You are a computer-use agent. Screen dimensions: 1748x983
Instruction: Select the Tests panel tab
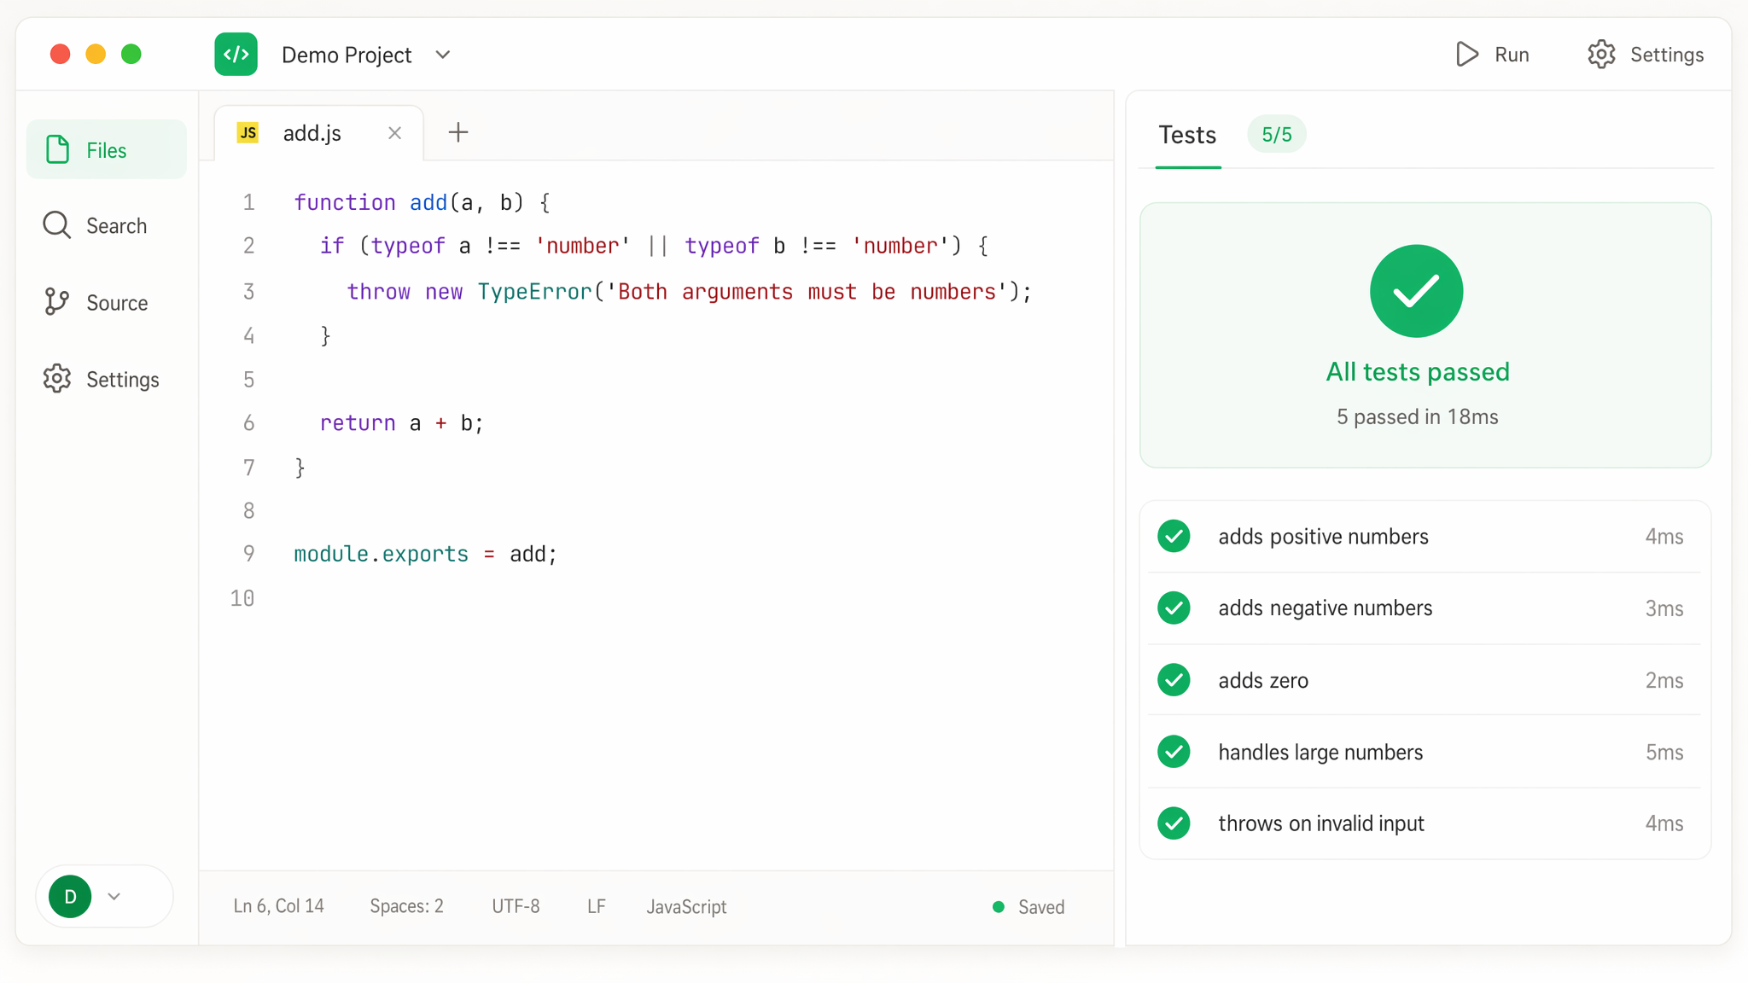coord(1187,135)
